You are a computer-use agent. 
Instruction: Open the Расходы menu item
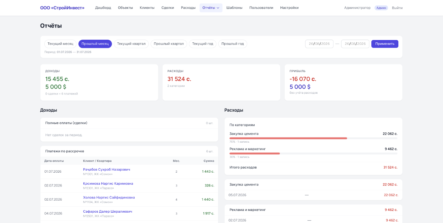[x=188, y=8]
